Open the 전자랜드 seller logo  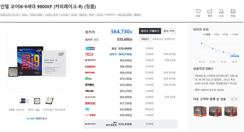89,85
